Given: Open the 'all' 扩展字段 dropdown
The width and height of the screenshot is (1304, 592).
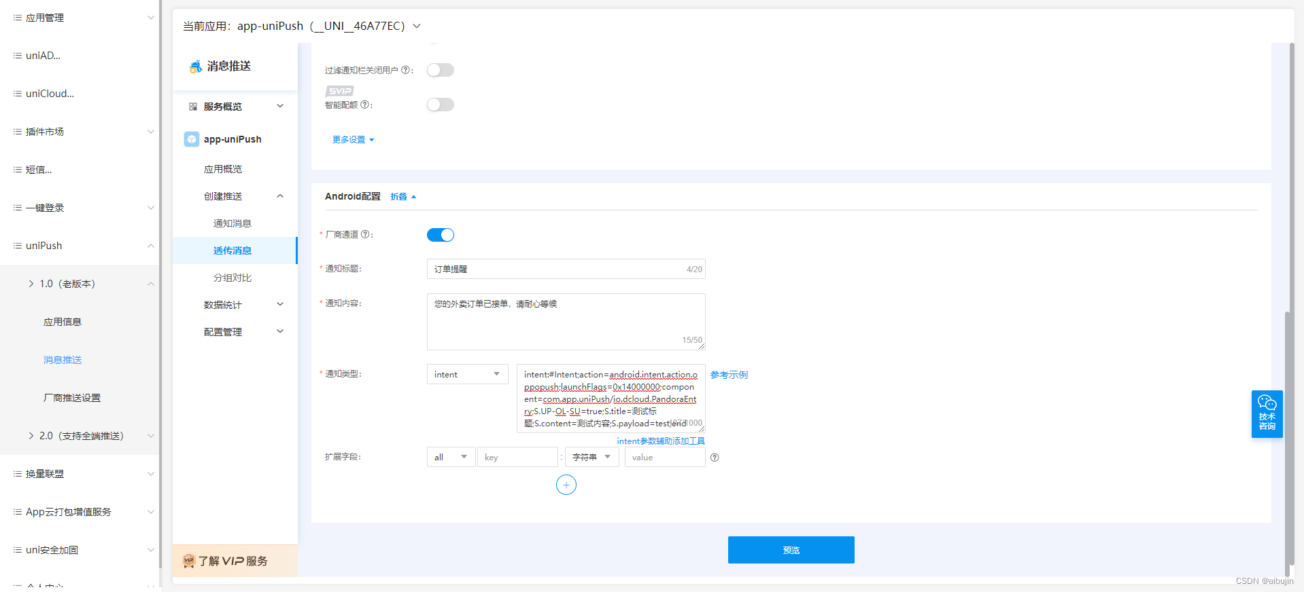Looking at the screenshot, I should click(451, 457).
